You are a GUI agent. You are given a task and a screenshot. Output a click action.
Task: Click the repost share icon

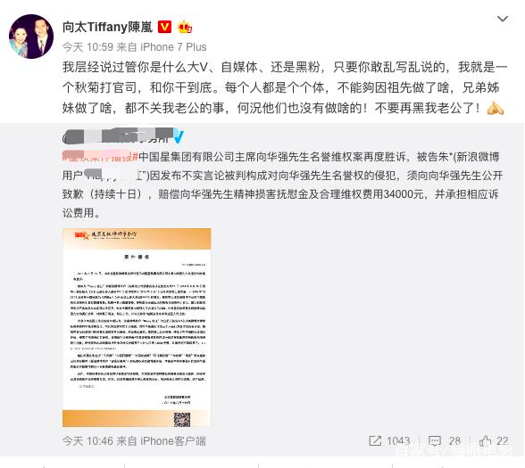click(375, 441)
